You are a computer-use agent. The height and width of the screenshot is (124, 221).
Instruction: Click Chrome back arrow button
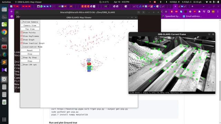coord(11,11)
